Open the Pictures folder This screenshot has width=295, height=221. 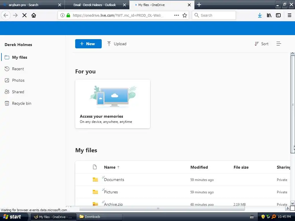111,192
